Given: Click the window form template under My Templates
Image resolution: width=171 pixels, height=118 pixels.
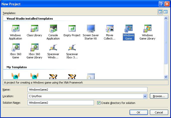Looking at the screenshot, I should click(91, 76).
